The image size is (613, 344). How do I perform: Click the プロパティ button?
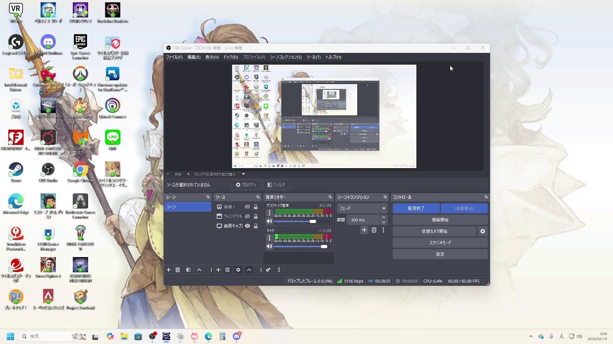coord(246,185)
